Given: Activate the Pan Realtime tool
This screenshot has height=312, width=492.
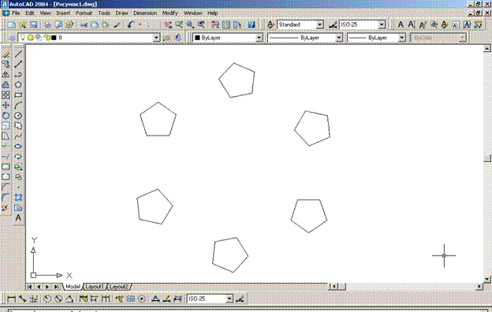Looking at the screenshot, I should [168, 24].
